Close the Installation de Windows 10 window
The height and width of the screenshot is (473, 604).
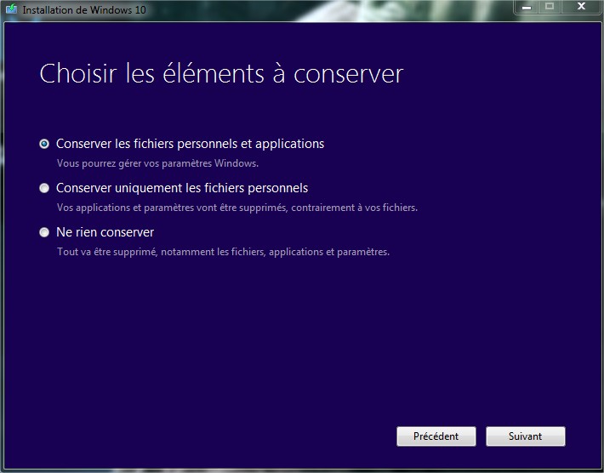581,7
